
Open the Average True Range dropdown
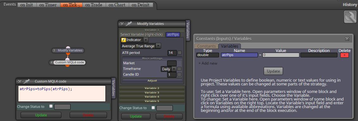[159, 46]
